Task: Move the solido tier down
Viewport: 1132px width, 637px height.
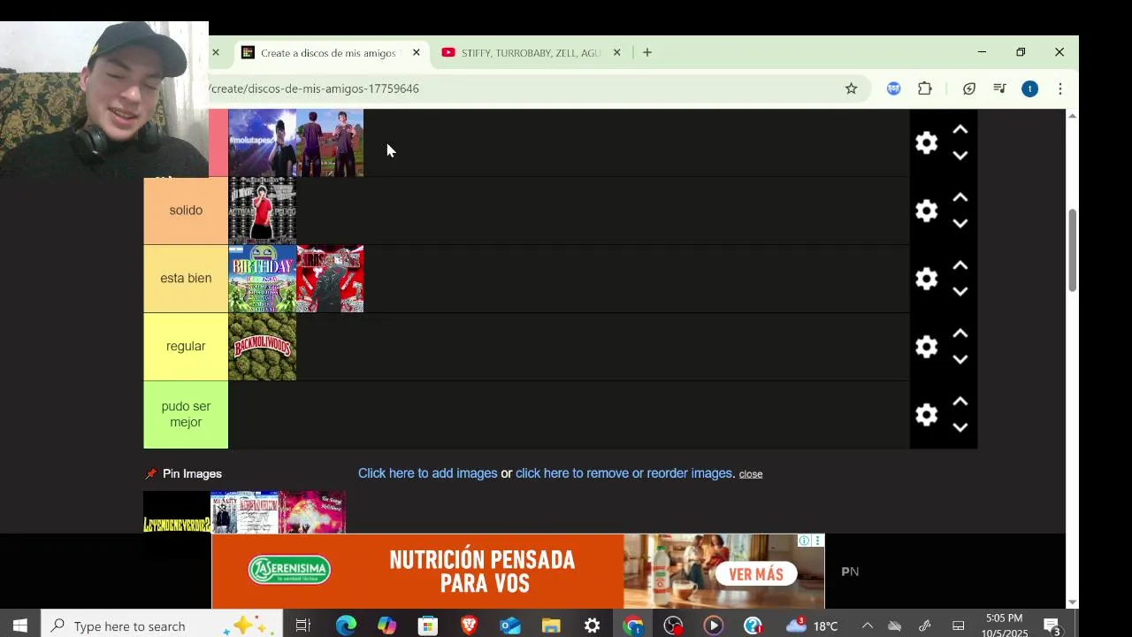Action: coord(960,224)
